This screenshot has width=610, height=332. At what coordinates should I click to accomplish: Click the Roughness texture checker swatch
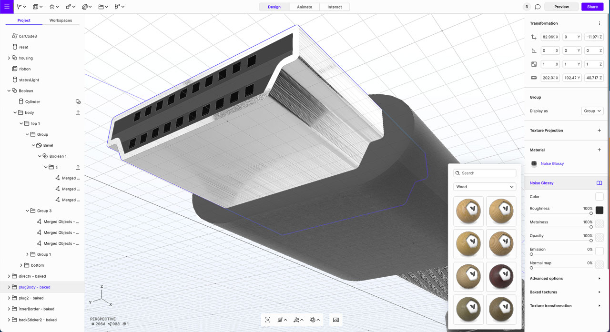coord(599,209)
